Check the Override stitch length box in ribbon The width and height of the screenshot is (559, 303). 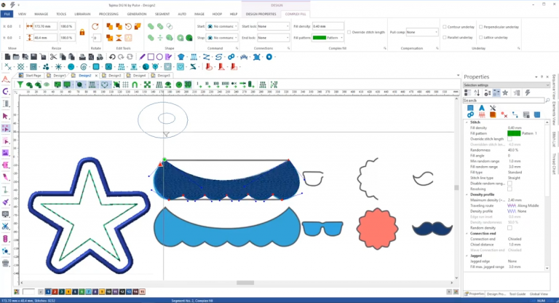[x=347, y=32]
